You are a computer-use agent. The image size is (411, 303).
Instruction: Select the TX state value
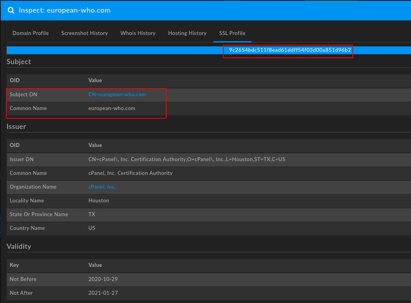pos(92,214)
